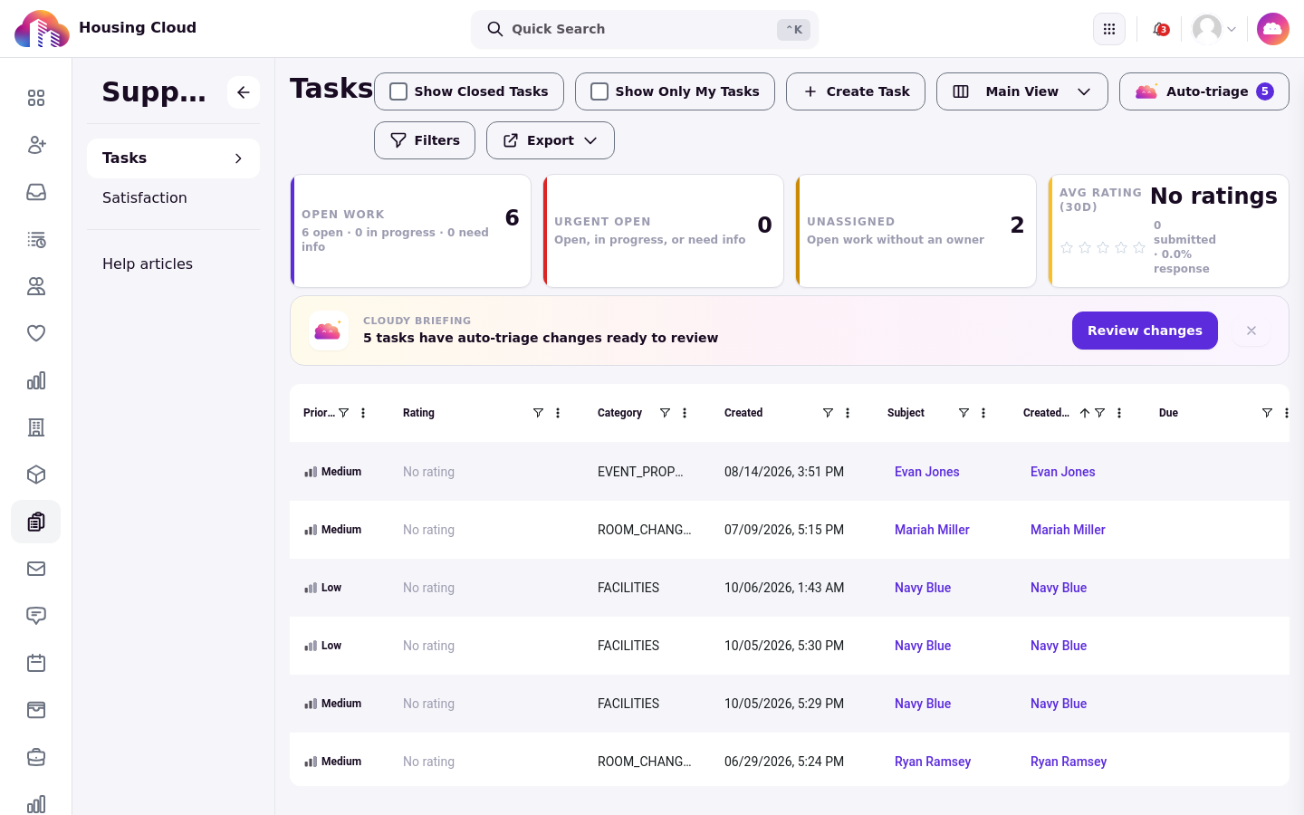1304x815 pixels.
Task: Open Help articles in the Support menu
Action: click(148, 264)
